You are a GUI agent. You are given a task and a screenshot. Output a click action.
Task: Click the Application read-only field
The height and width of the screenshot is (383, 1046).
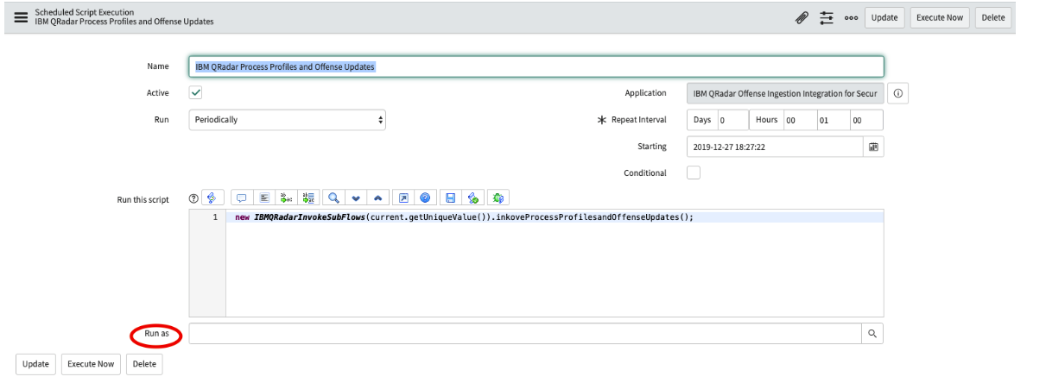coord(785,93)
